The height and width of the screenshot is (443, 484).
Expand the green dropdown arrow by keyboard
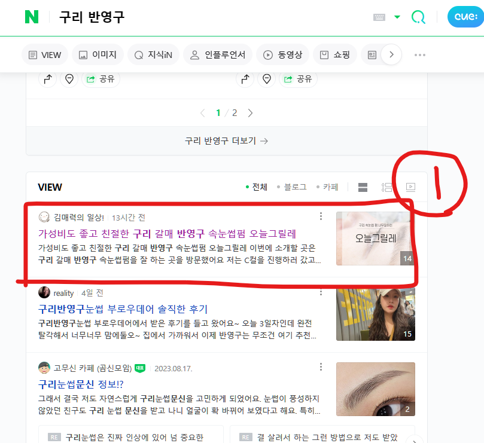(x=397, y=17)
